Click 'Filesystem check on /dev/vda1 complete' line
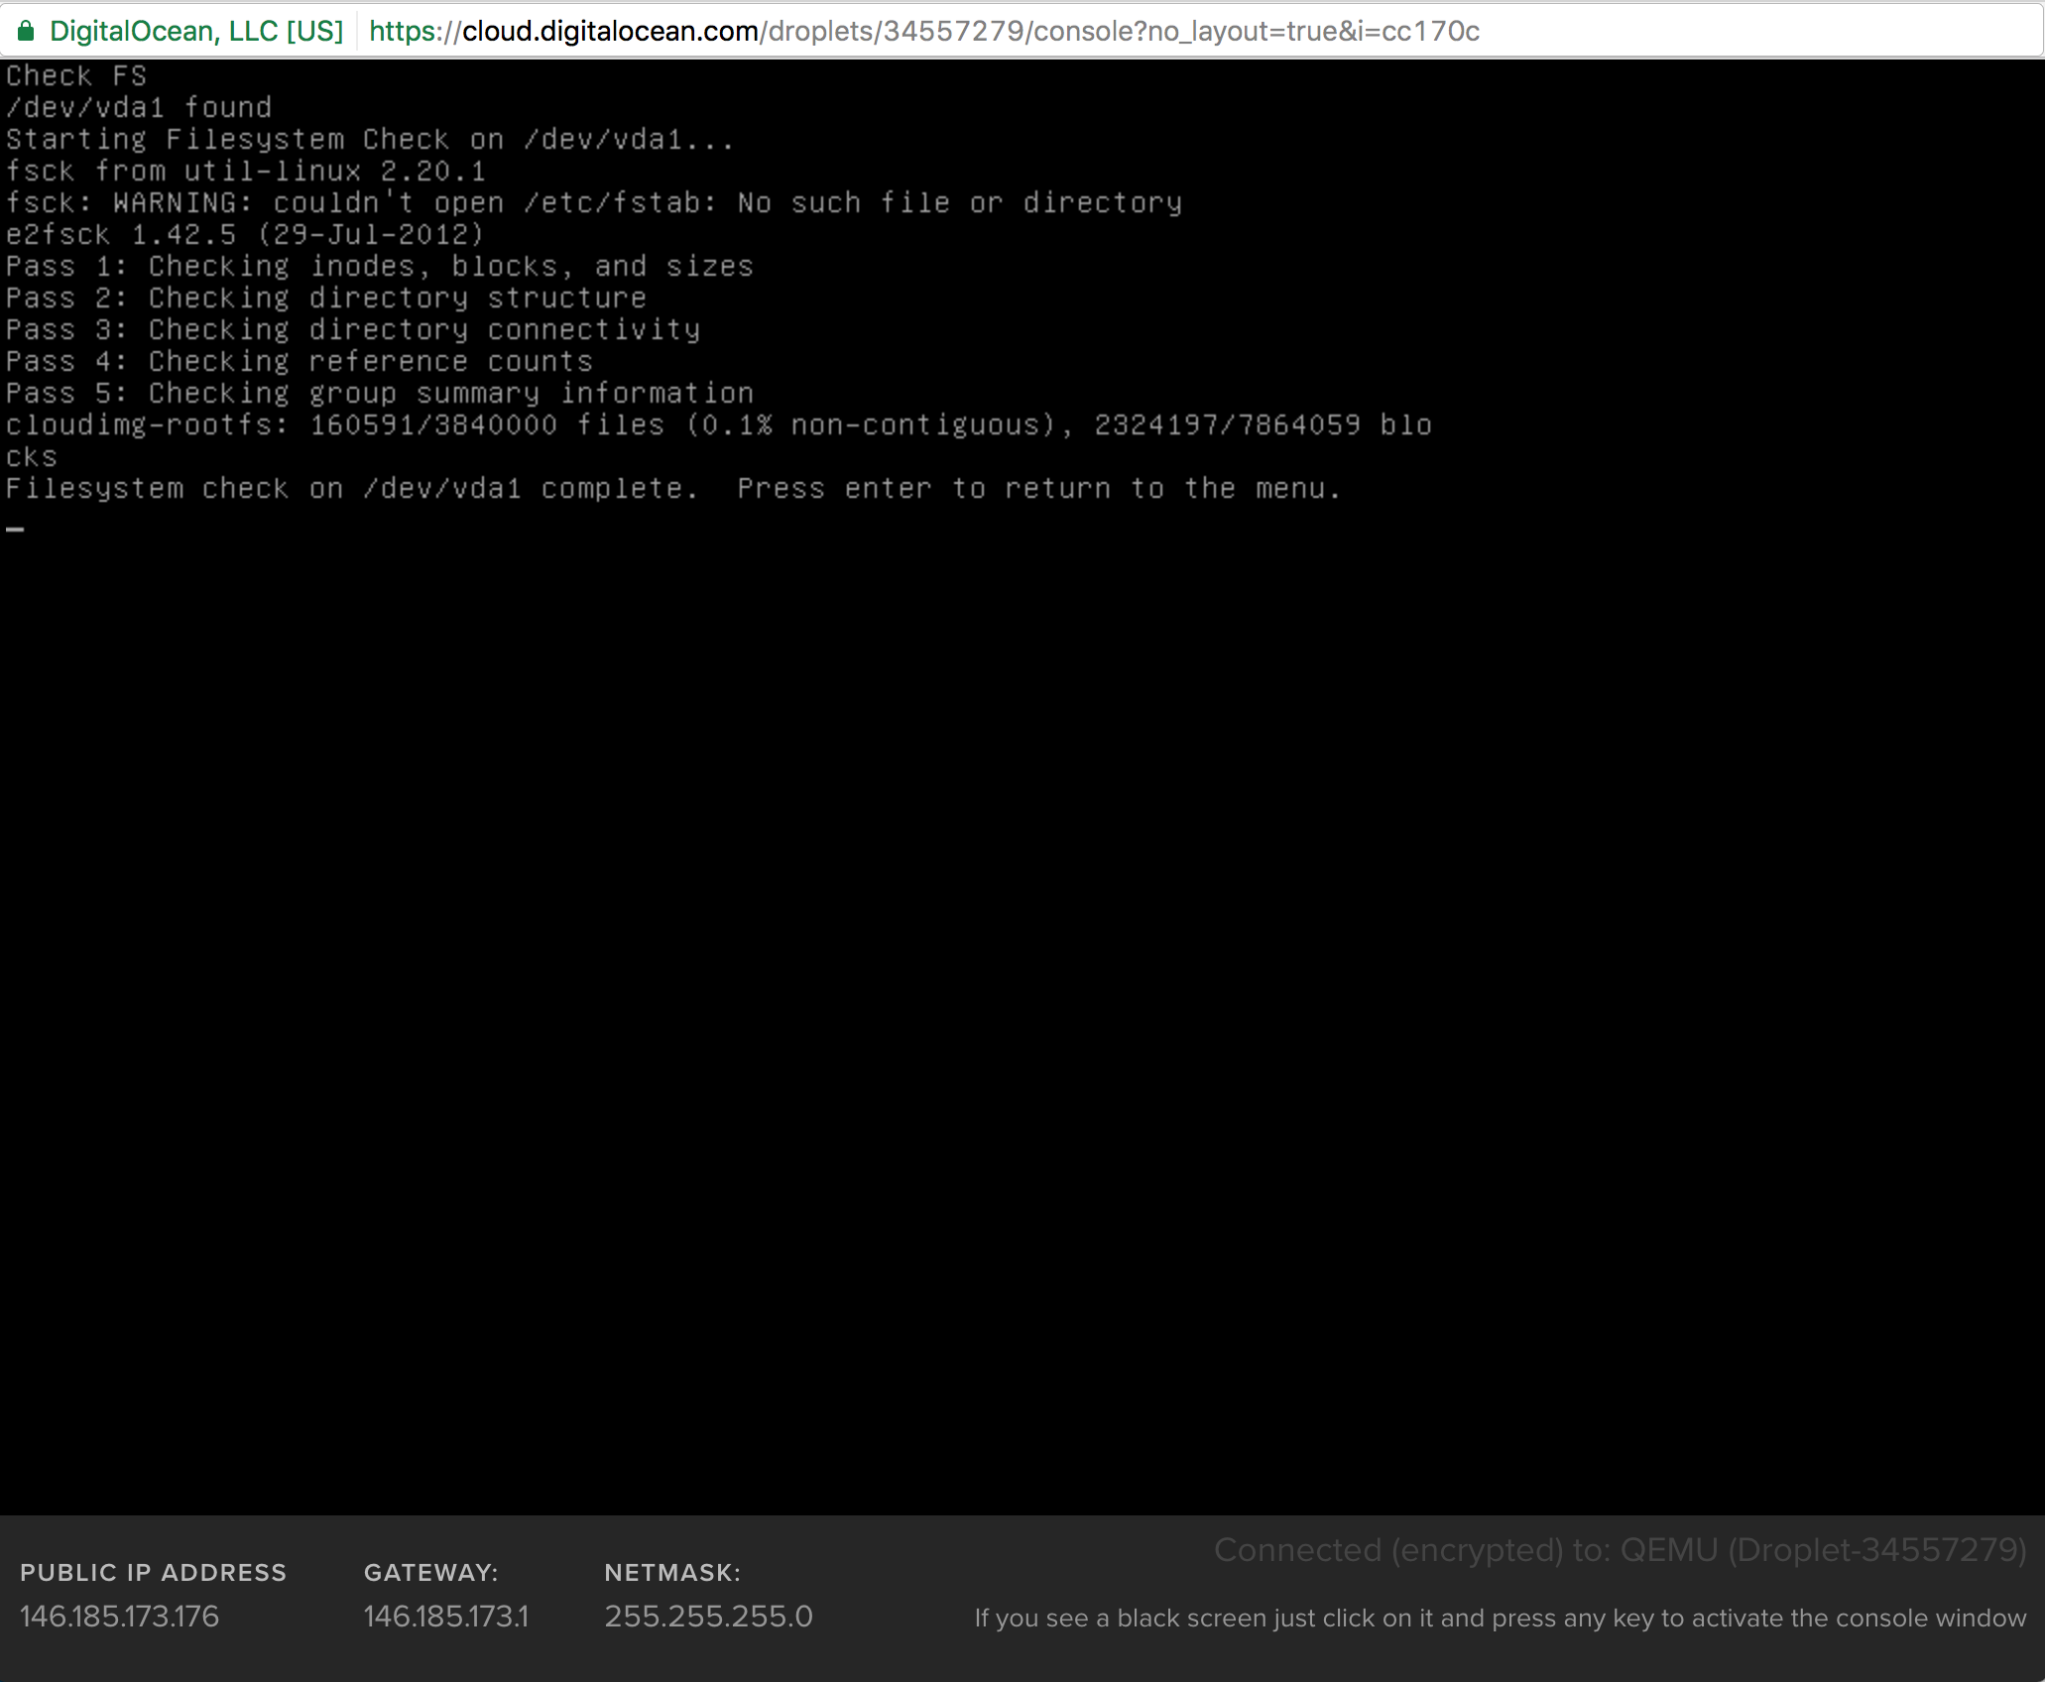Viewport: 2045px width, 1682px height. [x=673, y=488]
